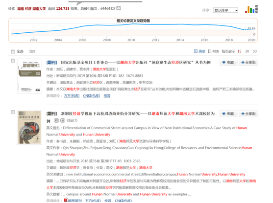This screenshot has width=273, height=203.
Task: Click the email icon after citation count
Action: click(x=119, y=8)
